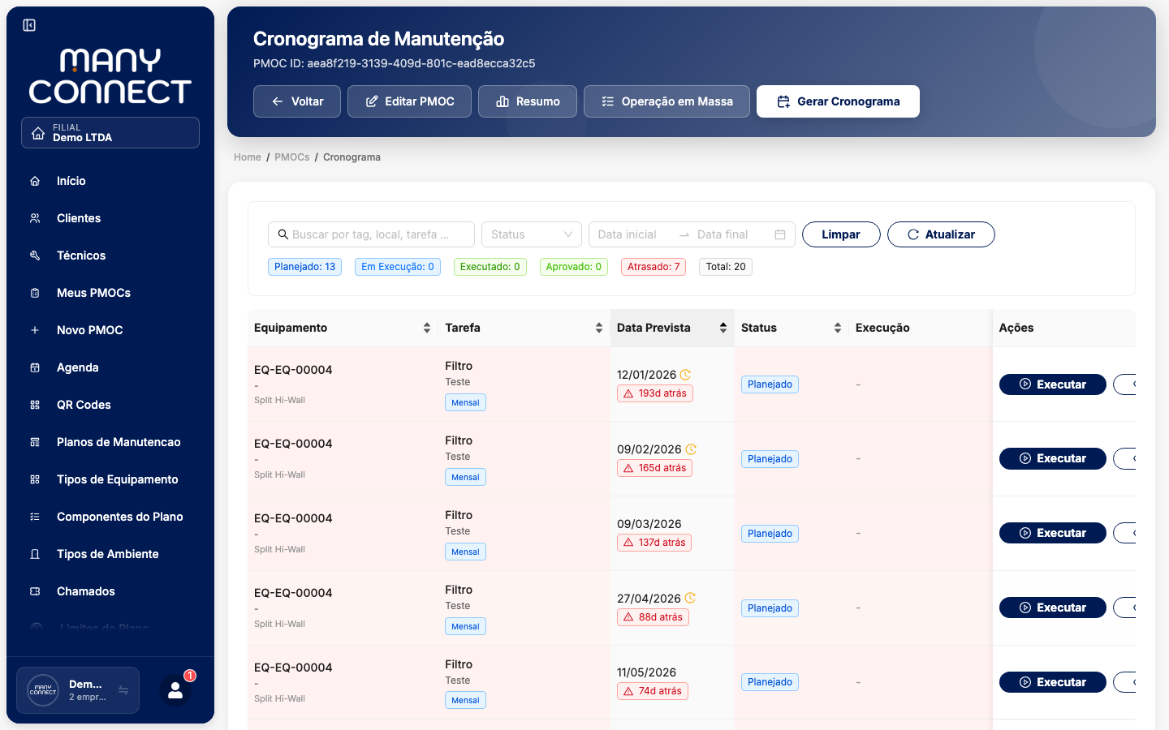
Task: Click the clock icon next to 27/04/2026
Action: point(690,598)
